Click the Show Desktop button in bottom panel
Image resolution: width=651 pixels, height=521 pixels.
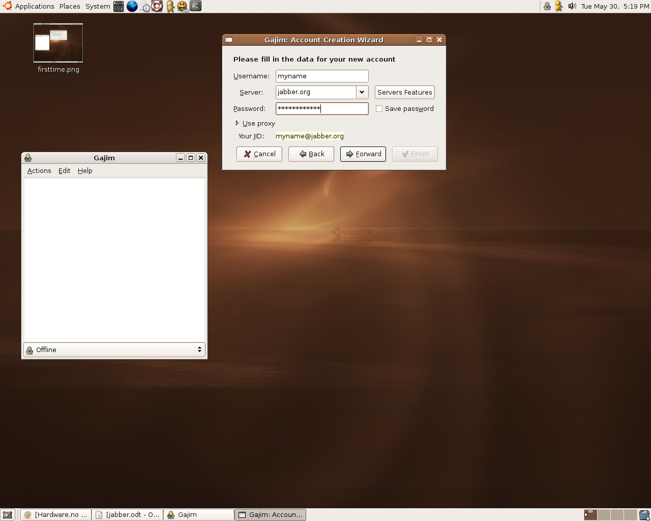[7, 515]
